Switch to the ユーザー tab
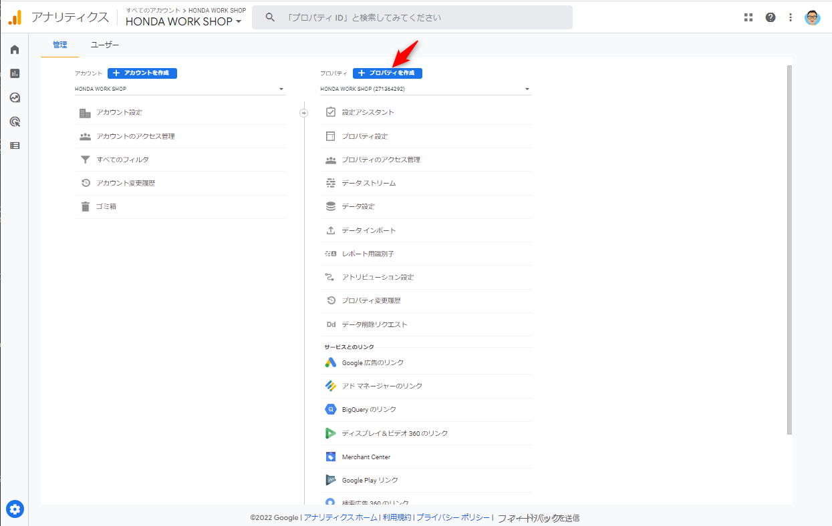The image size is (832, 526). [105, 45]
